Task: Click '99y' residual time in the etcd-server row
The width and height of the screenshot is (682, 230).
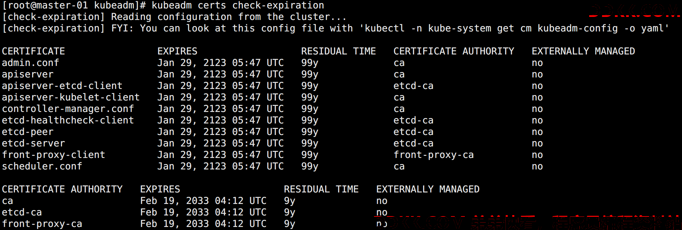Action: pos(310,144)
